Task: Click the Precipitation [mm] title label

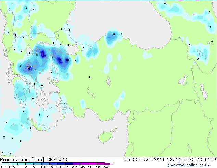Action: pyautogui.click(x=22, y=160)
